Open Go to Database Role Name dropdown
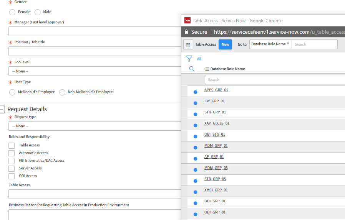 pos(270,44)
